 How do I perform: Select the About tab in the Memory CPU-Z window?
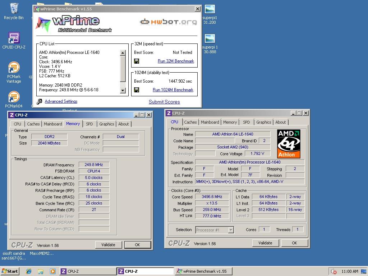[124, 124]
